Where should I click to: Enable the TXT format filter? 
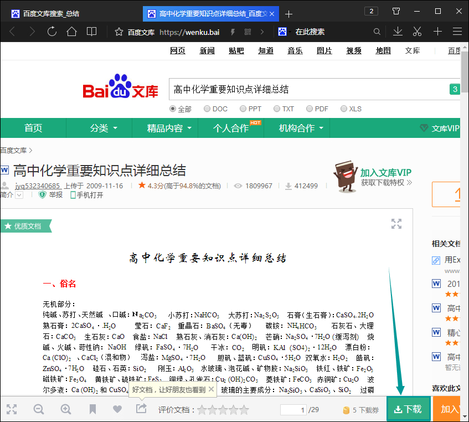click(x=277, y=109)
